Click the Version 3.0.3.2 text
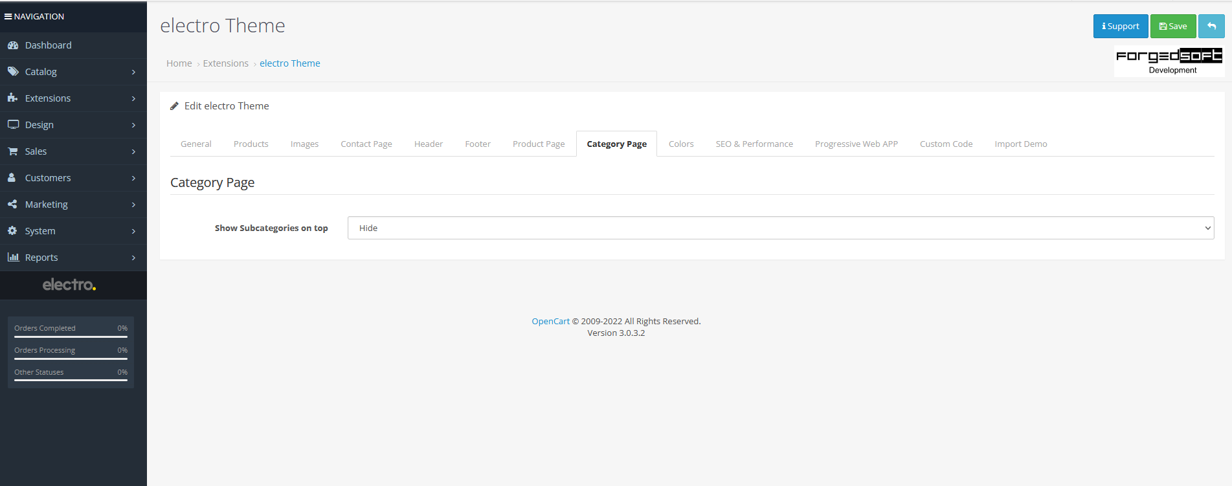Viewport: 1232px width, 486px height. (616, 333)
